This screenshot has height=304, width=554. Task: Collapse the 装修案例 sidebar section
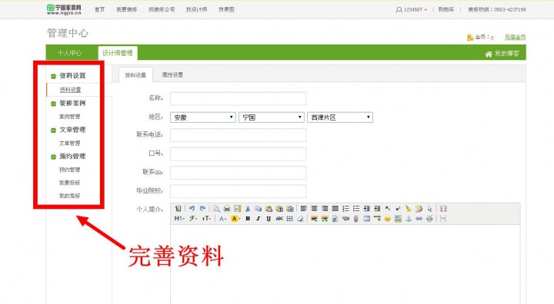(53, 104)
